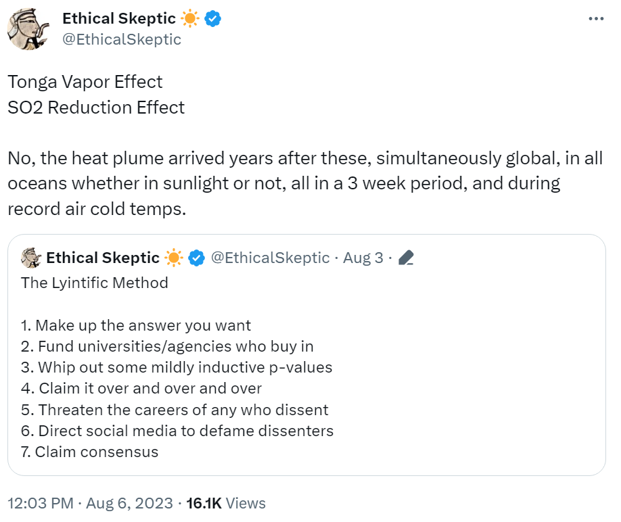Click the small avatar in the quoted tweet

(31, 258)
